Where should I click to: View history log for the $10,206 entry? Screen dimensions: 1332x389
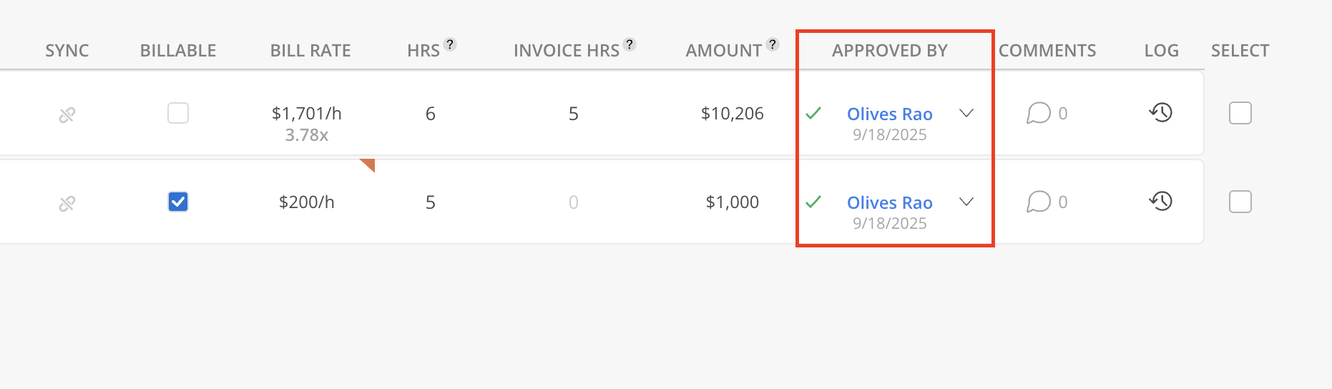pos(1160,112)
